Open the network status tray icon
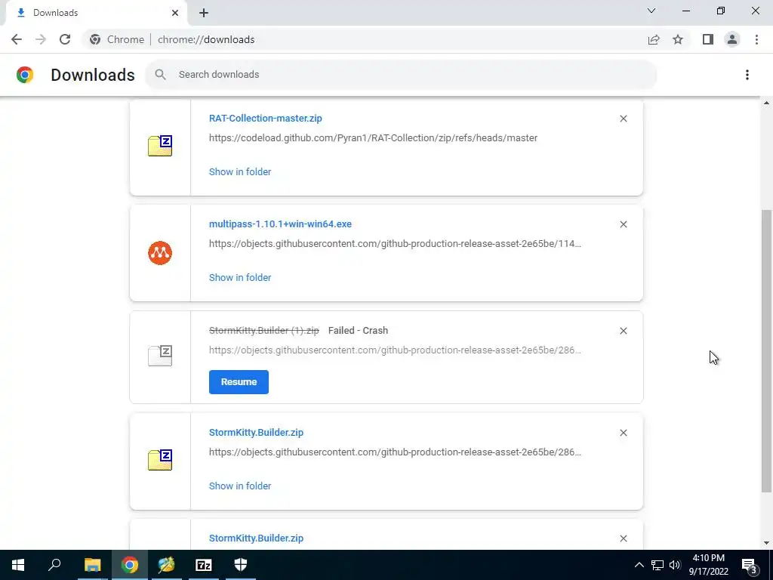 click(x=658, y=565)
